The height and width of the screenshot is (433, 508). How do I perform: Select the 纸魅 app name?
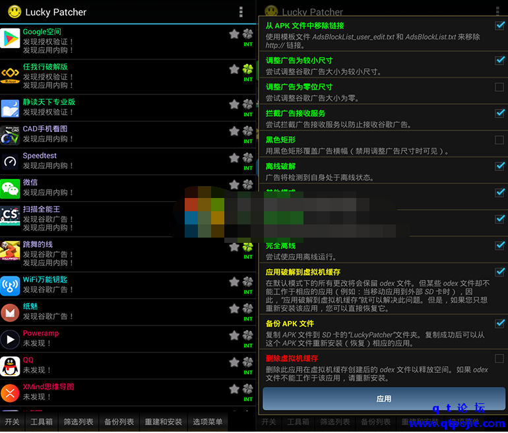coord(30,306)
